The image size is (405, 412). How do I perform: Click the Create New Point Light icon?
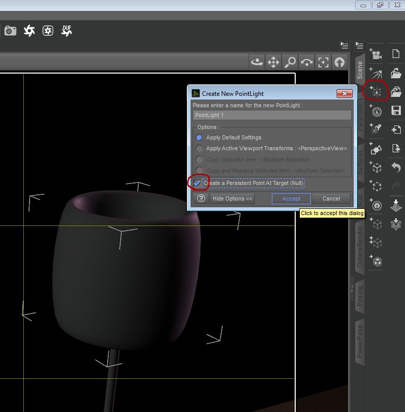(377, 92)
